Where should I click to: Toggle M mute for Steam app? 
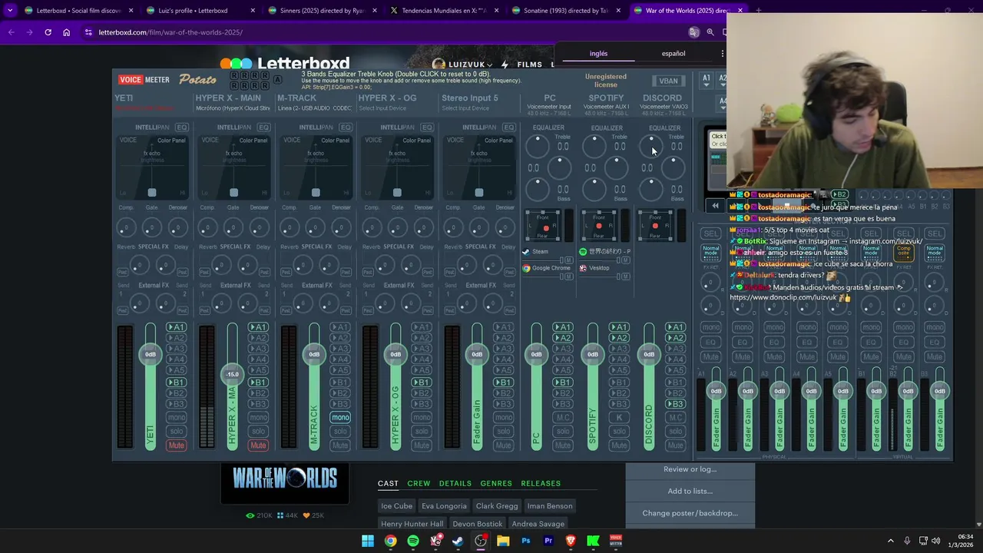click(568, 260)
